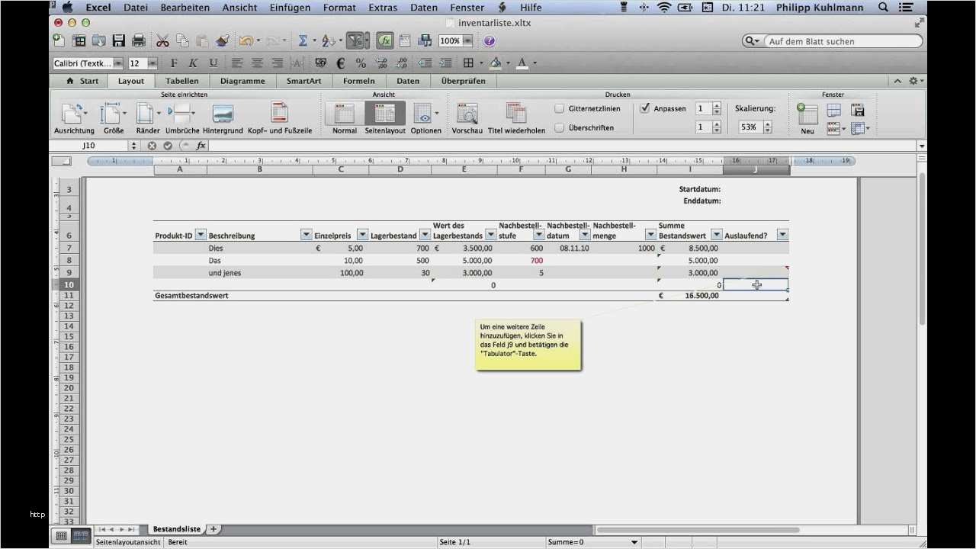
Task: Click the AutoSum sigma icon
Action: point(303,40)
